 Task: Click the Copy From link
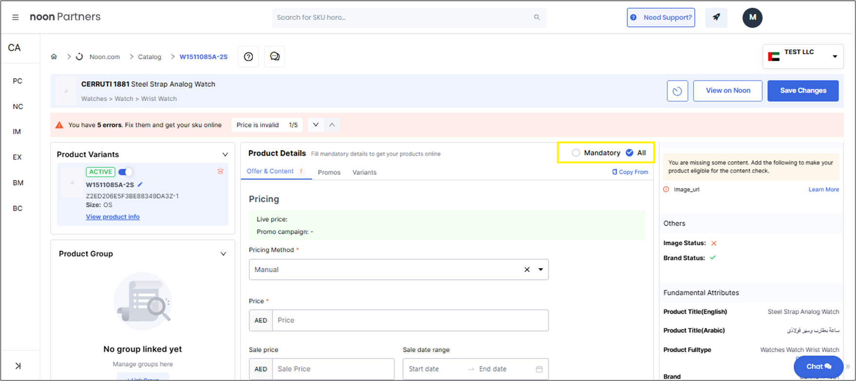coord(630,172)
